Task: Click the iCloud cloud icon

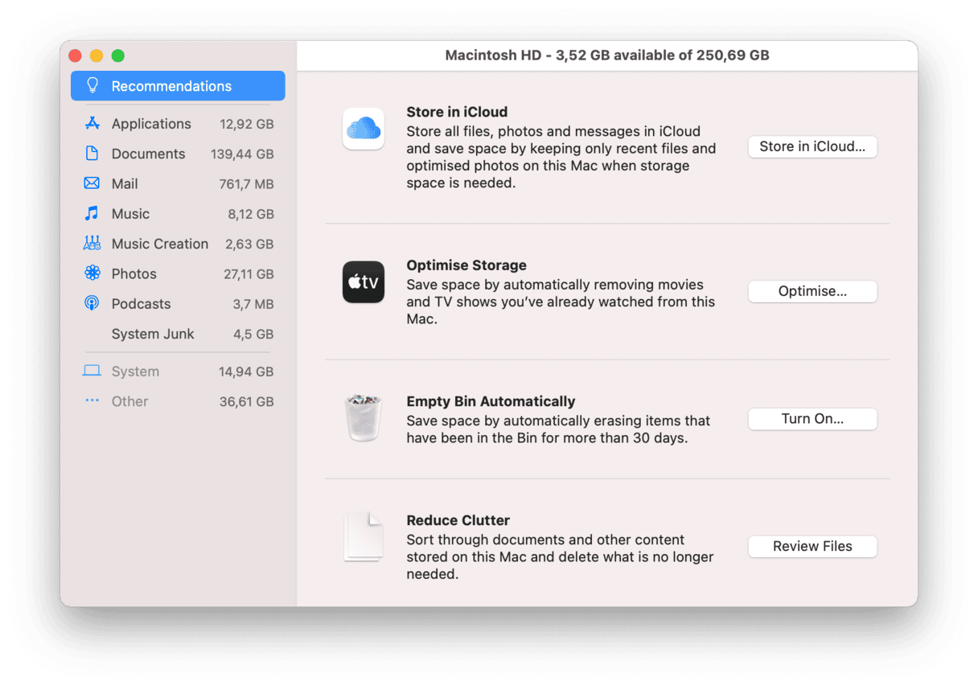Action: click(x=364, y=129)
